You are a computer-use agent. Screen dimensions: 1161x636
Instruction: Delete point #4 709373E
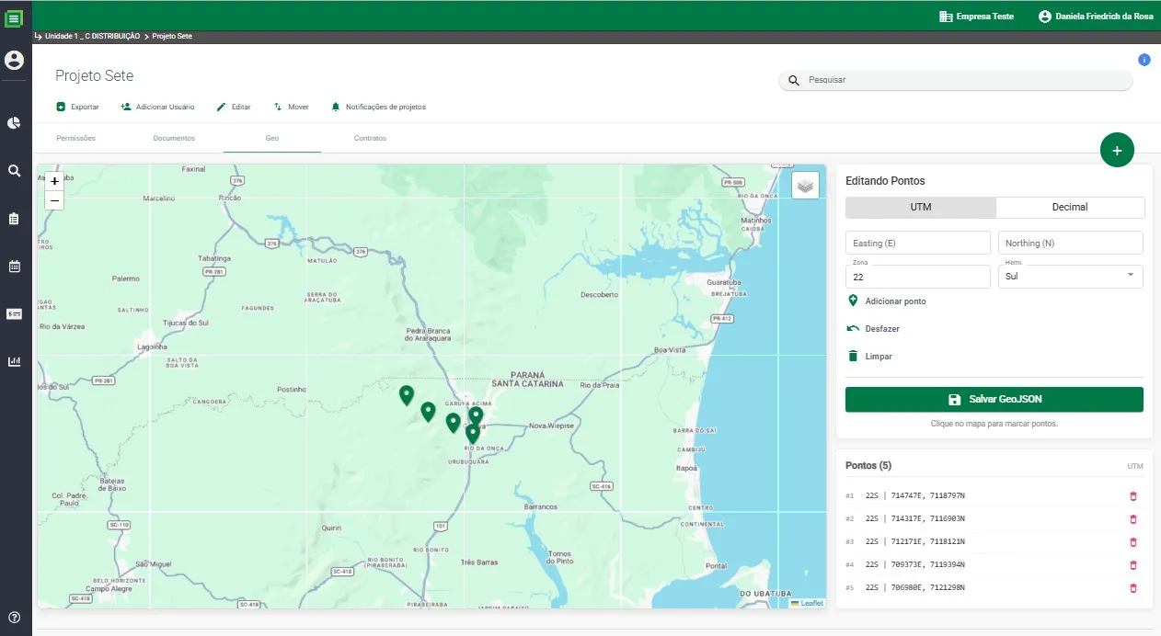click(x=1133, y=565)
